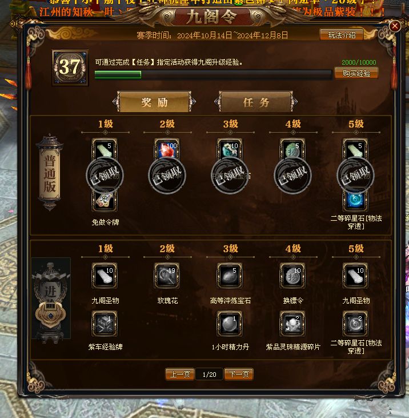Click the 九阁圣物 icon in advanced level 1
The height and width of the screenshot is (418, 409).
[x=105, y=276]
